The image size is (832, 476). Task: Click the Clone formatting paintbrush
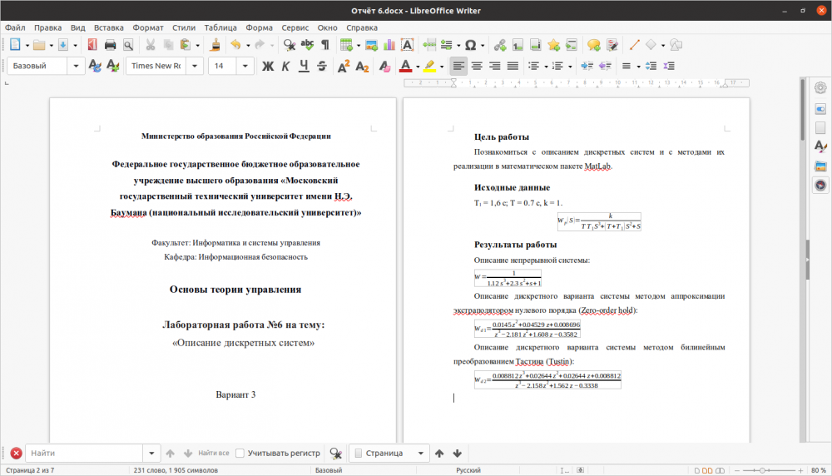tap(215, 45)
